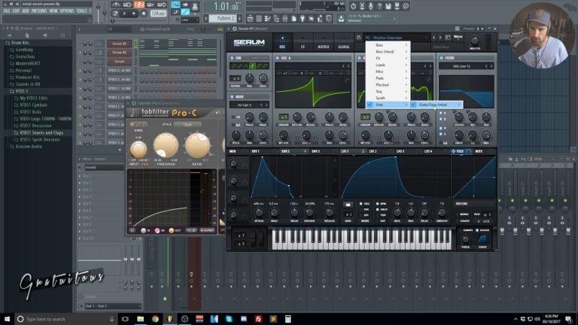Choose Bass category in preset menu

point(388,45)
